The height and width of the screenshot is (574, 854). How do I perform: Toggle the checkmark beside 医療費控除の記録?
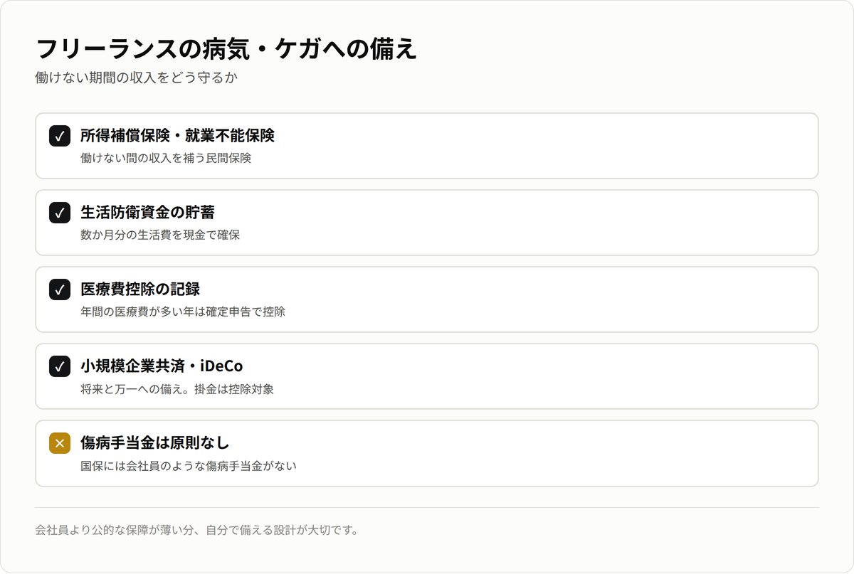click(x=60, y=289)
